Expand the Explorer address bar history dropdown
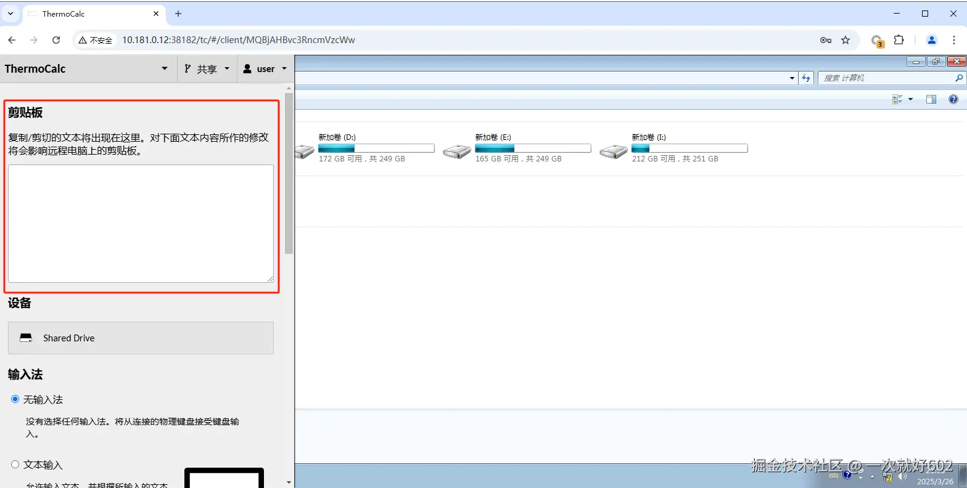 (x=792, y=78)
